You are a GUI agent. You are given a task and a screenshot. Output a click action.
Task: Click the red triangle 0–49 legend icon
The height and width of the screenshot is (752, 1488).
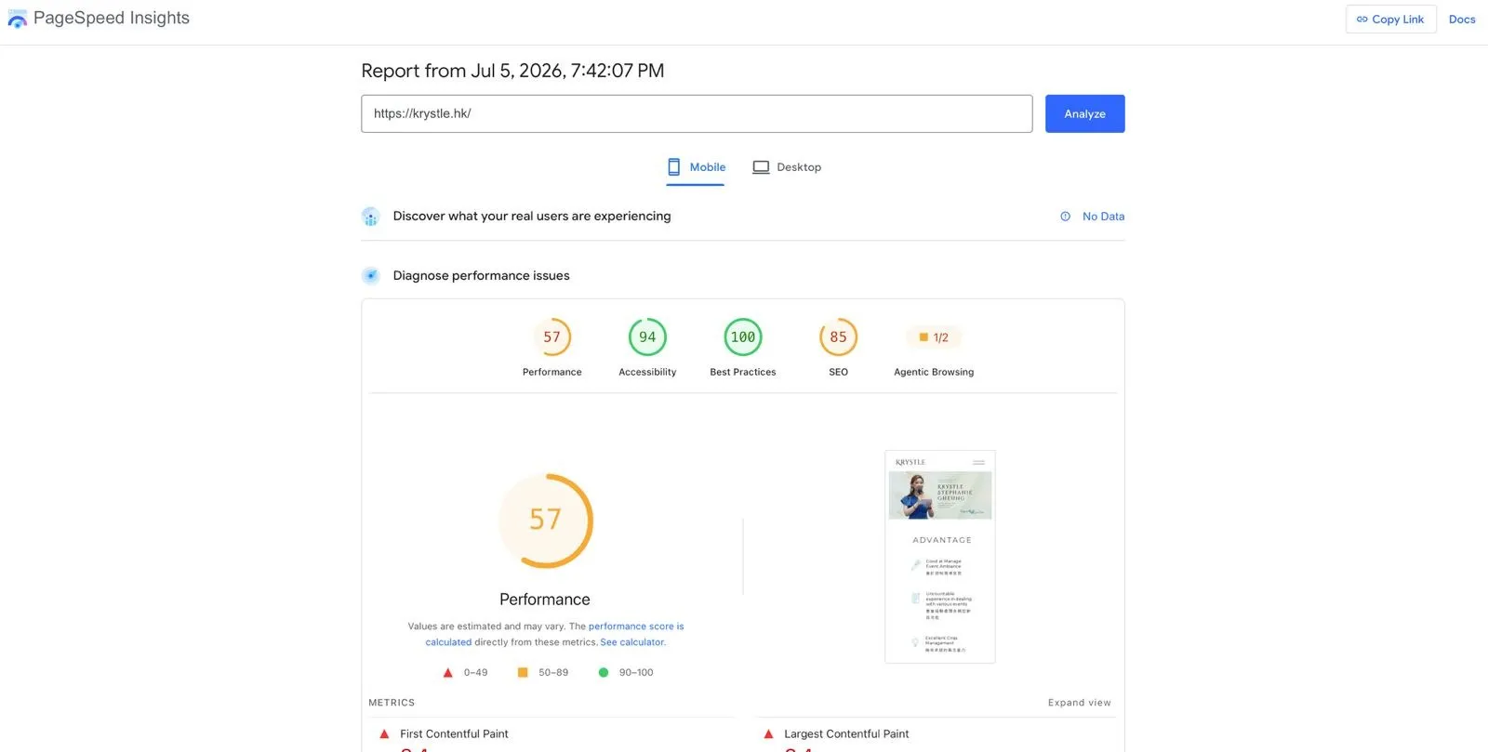tap(447, 672)
